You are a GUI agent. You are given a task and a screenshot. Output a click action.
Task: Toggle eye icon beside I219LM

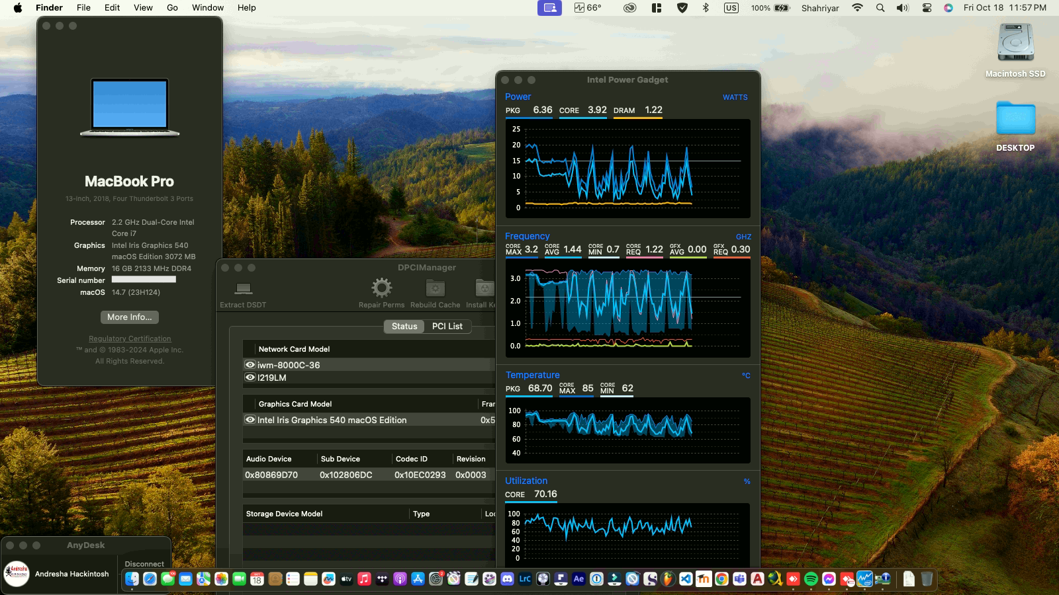coord(250,377)
